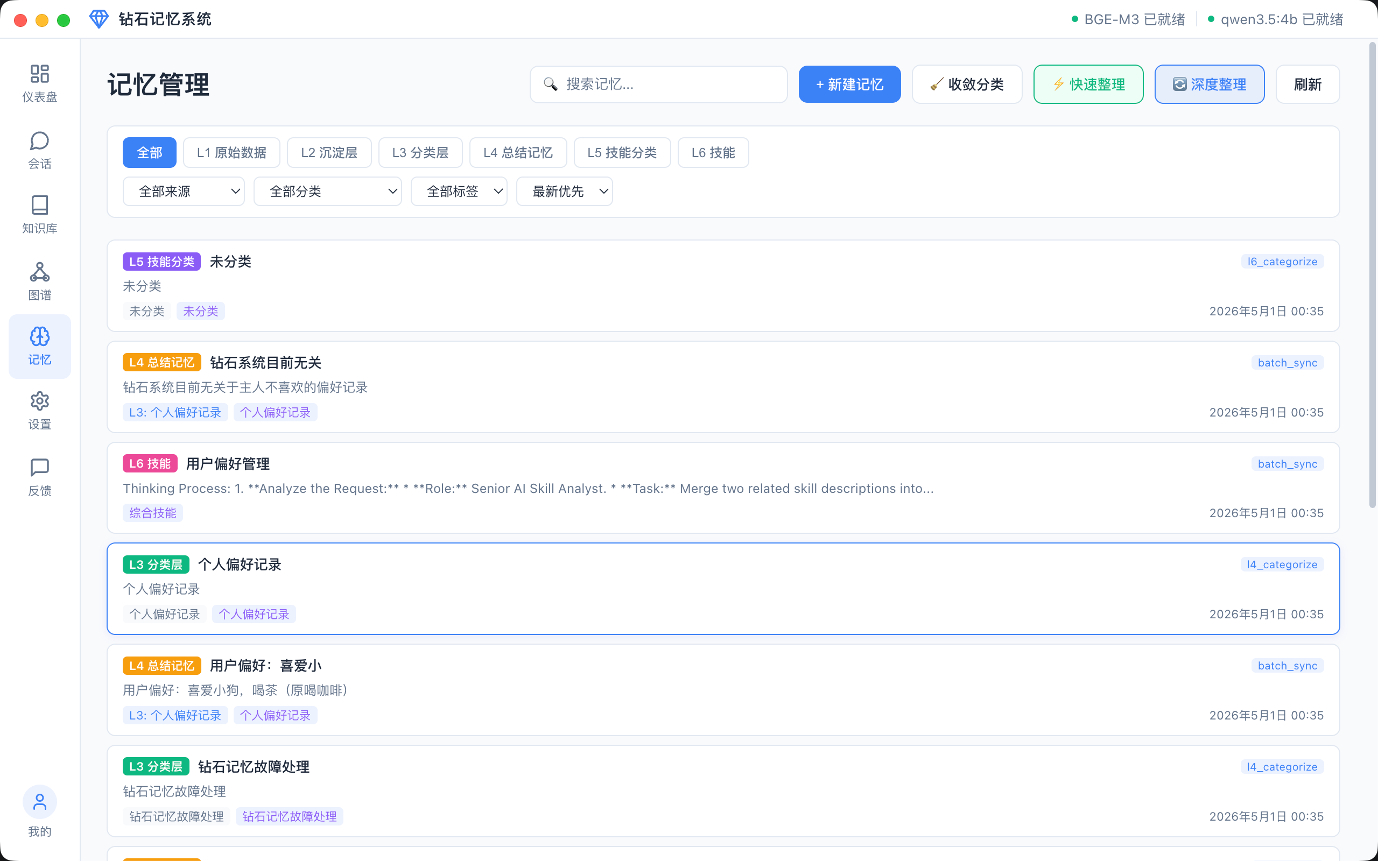Open the 设置 settings panel
Image resolution: width=1378 pixels, height=861 pixels.
(x=39, y=411)
